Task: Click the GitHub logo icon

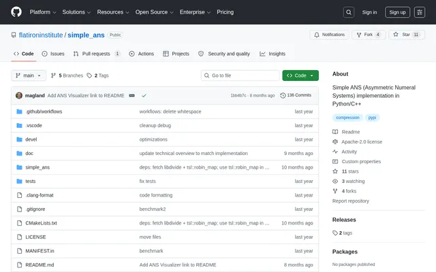Action: pyautogui.click(x=16, y=12)
